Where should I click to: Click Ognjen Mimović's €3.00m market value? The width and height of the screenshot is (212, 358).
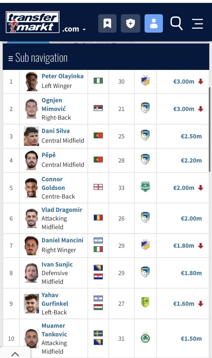pyautogui.click(x=184, y=109)
